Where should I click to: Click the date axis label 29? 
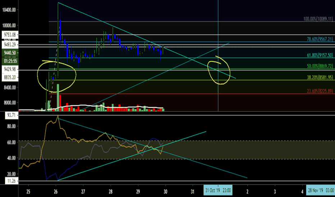(138, 192)
